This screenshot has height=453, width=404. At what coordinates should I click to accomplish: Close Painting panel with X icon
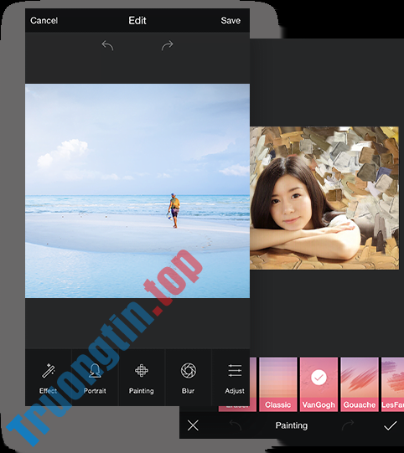(x=193, y=425)
